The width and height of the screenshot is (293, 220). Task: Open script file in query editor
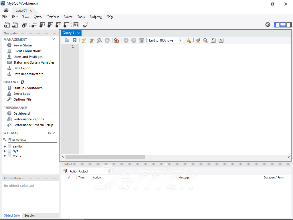tap(67, 40)
